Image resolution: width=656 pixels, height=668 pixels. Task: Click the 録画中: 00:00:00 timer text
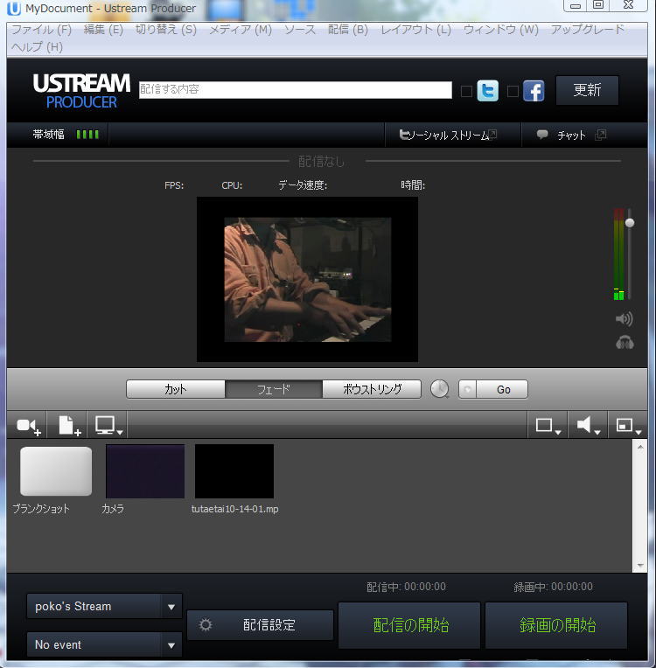pos(553,587)
